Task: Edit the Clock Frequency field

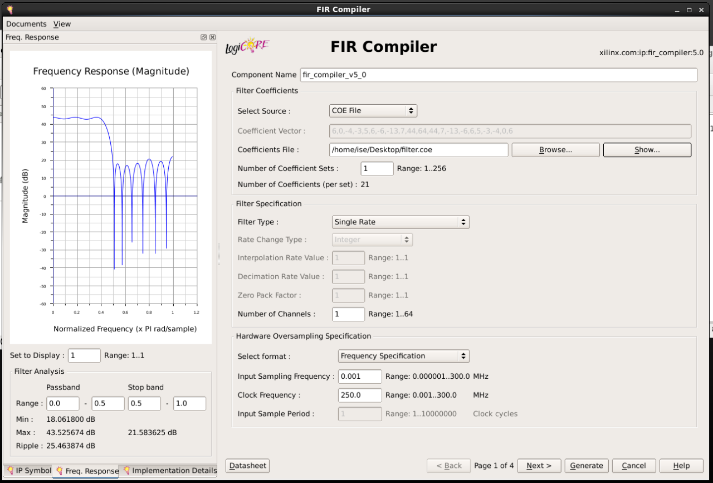Action: point(360,396)
